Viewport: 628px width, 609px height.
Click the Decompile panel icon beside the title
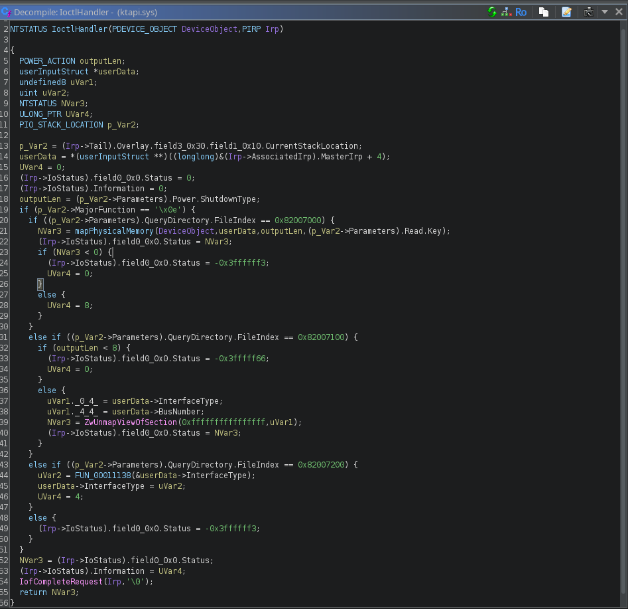tap(7, 13)
